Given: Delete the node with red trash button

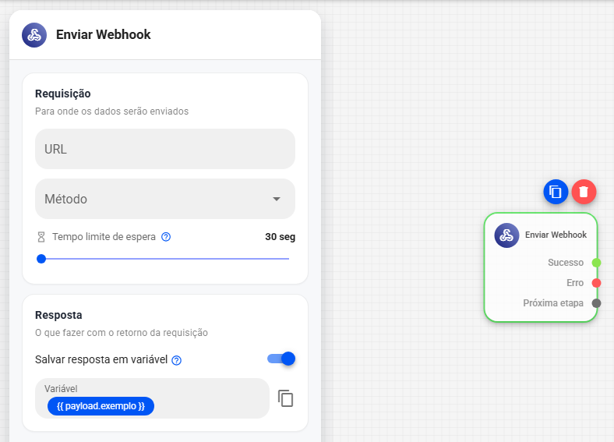Looking at the screenshot, I should [584, 192].
